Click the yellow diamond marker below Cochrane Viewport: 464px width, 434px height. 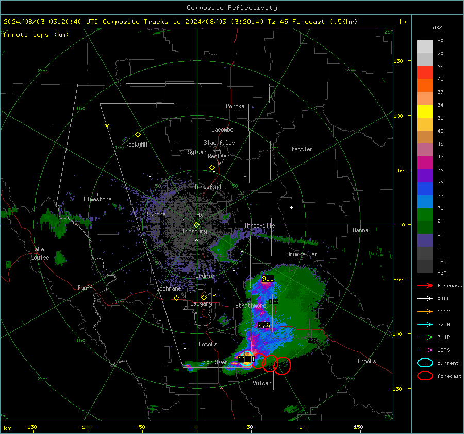click(176, 298)
